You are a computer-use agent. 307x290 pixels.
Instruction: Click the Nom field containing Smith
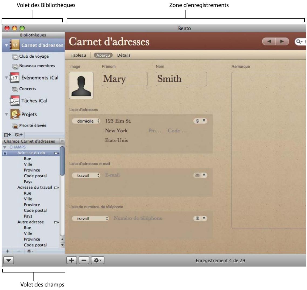181,79
